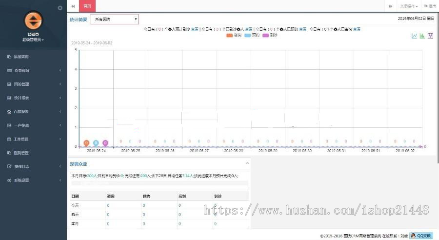
Task: Open the 超级管理员 user dropdown
Action: click(33, 40)
